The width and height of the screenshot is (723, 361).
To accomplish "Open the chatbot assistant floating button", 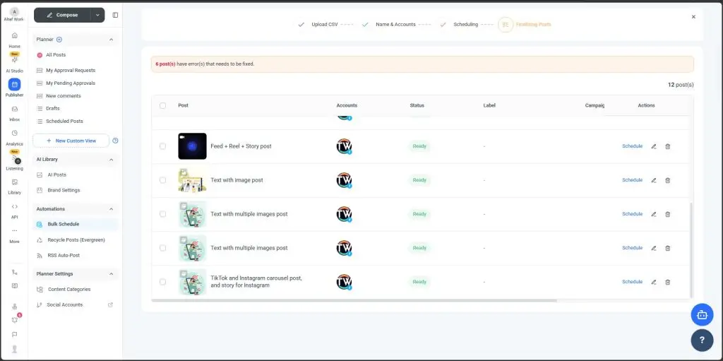I will [702, 315].
